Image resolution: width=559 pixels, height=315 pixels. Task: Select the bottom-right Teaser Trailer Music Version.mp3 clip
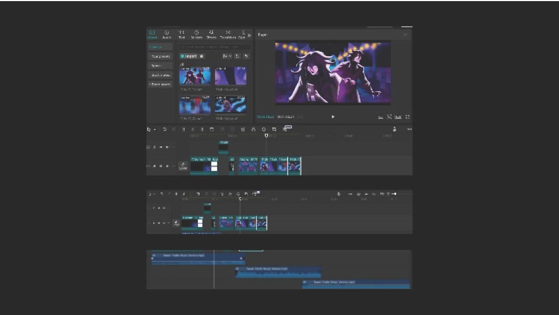tap(356, 284)
